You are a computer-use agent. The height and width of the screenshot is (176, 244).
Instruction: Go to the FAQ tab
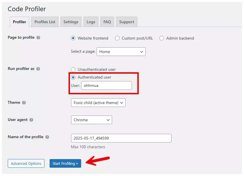[x=107, y=22]
